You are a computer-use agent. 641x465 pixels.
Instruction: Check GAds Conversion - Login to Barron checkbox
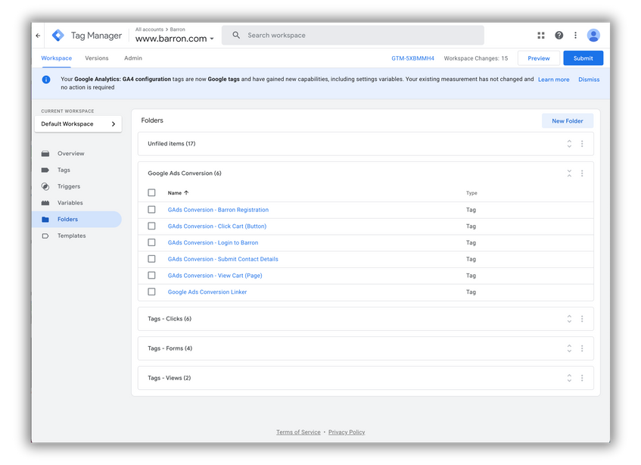[x=151, y=242]
